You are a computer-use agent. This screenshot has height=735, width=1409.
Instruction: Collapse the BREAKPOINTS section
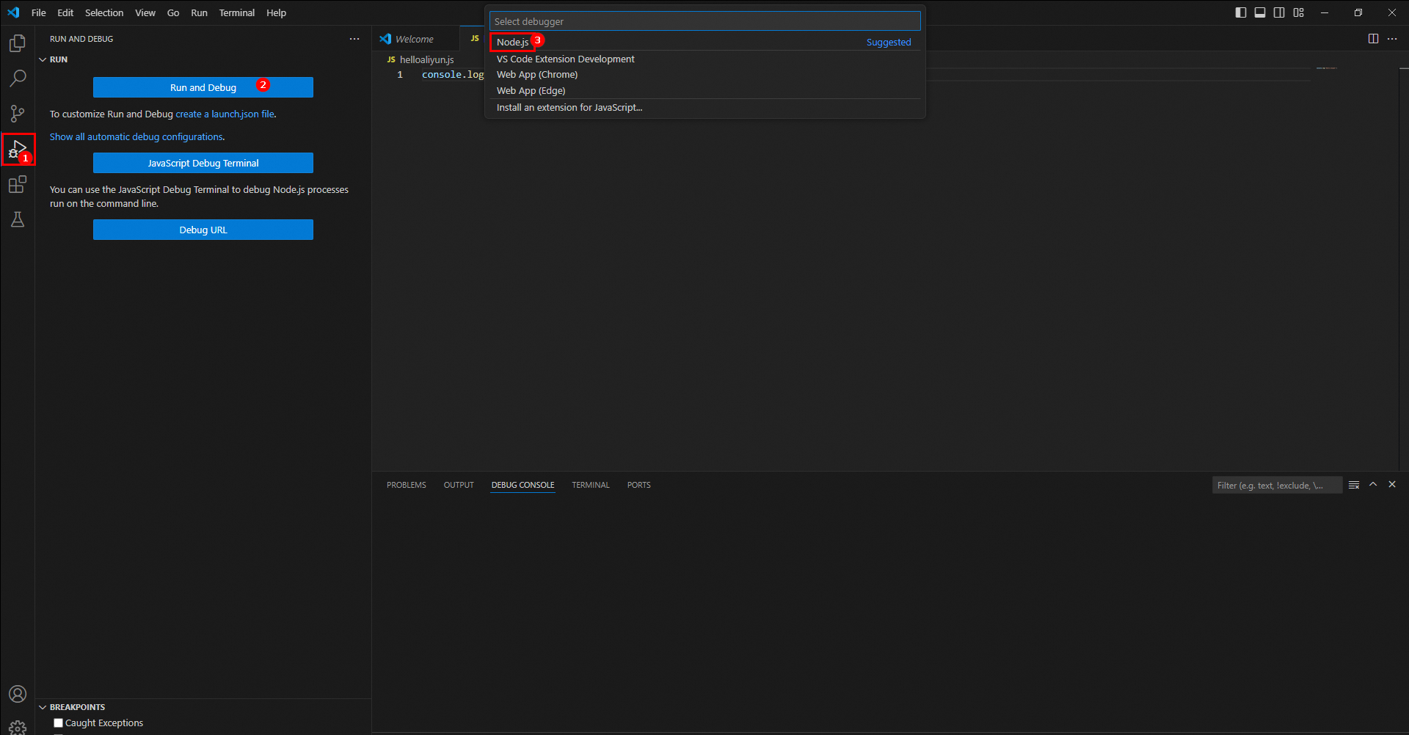point(43,707)
